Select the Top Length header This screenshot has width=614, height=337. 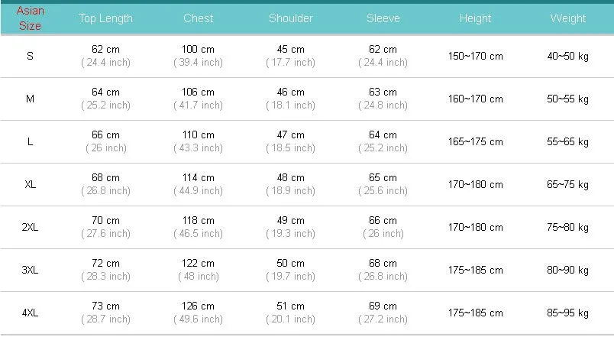[105, 18]
